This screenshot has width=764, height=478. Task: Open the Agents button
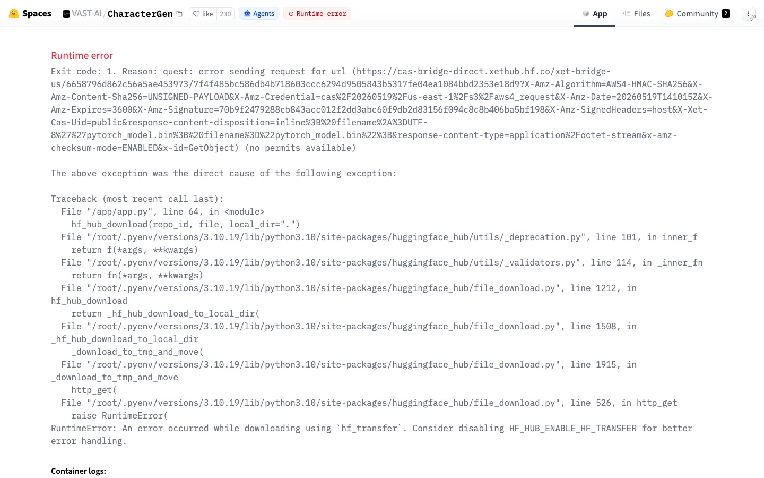click(x=259, y=14)
